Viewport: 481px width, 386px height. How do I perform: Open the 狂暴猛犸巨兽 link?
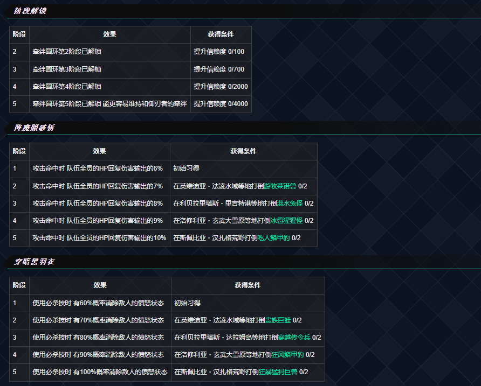pos(278,371)
